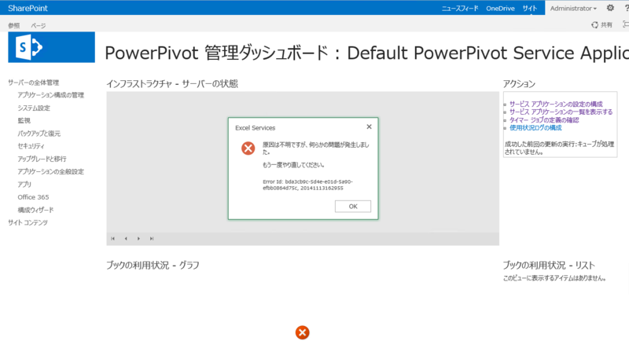Click the SharePoint site logo
The width and height of the screenshot is (629, 352).
pos(51,47)
